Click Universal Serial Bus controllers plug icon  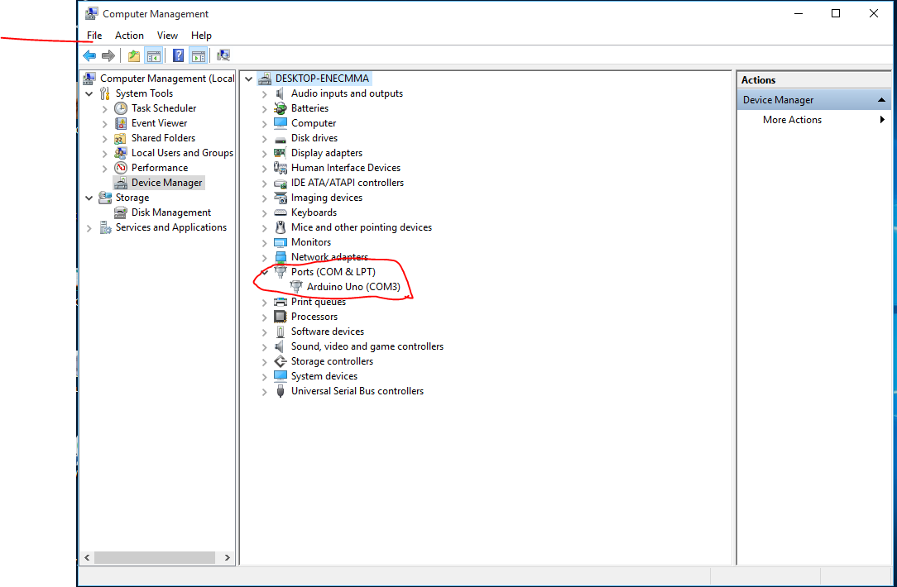[x=281, y=390]
